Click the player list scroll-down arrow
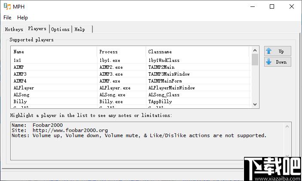 pyautogui.click(x=255, y=104)
